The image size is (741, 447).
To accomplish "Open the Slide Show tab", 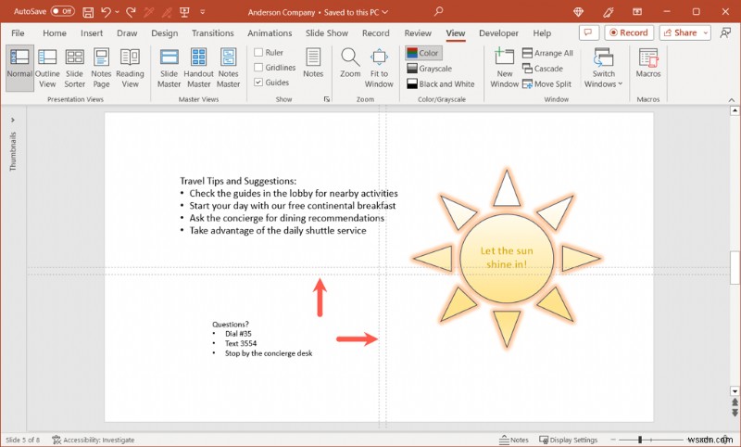I will pos(327,33).
